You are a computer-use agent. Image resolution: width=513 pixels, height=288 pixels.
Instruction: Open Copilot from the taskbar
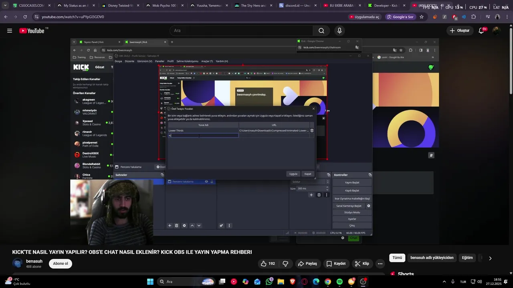point(245,282)
